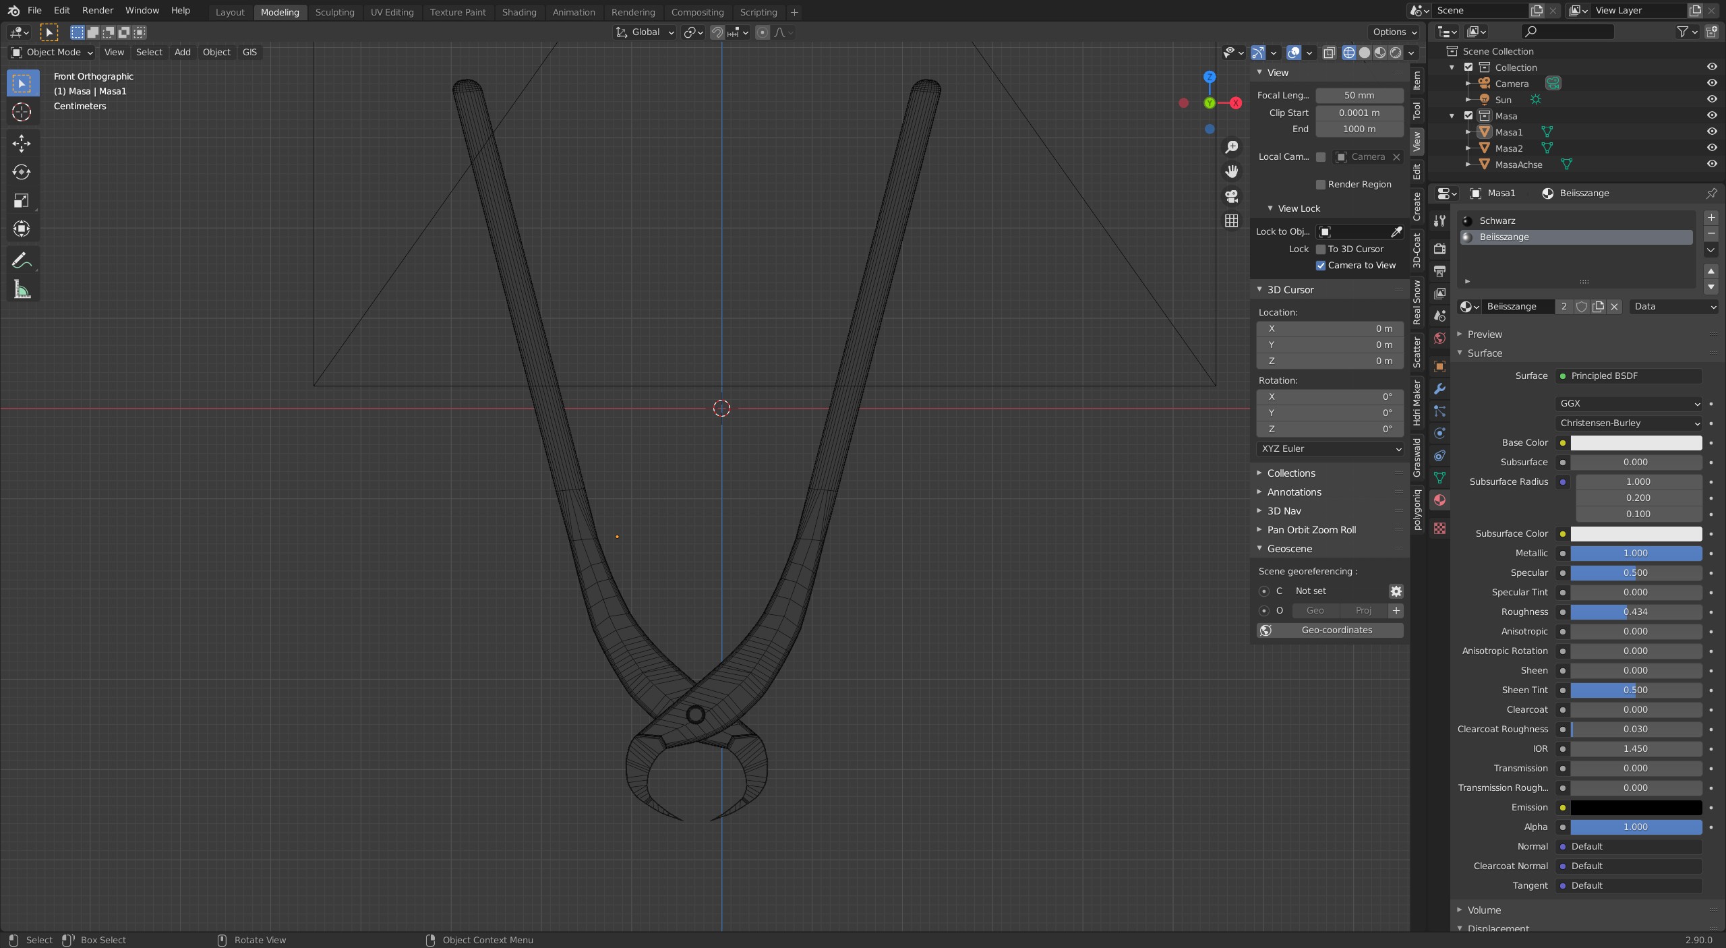Select the Move tool in toolbar
This screenshot has height=948, width=1726.
point(22,143)
